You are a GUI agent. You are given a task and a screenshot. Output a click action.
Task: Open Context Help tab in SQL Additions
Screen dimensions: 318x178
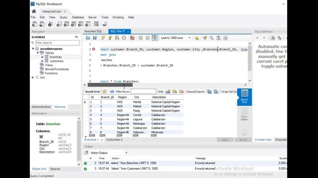pos(263,139)
